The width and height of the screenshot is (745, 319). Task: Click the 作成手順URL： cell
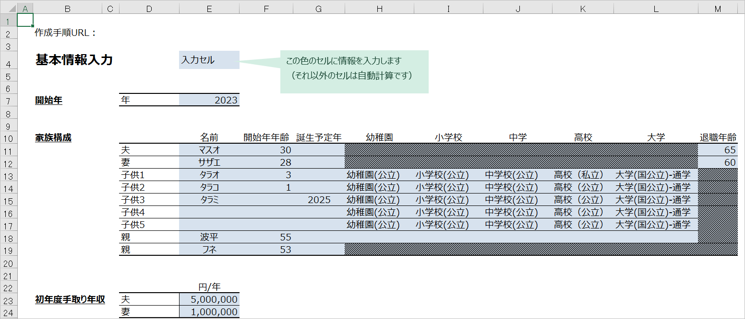[66, 33]
